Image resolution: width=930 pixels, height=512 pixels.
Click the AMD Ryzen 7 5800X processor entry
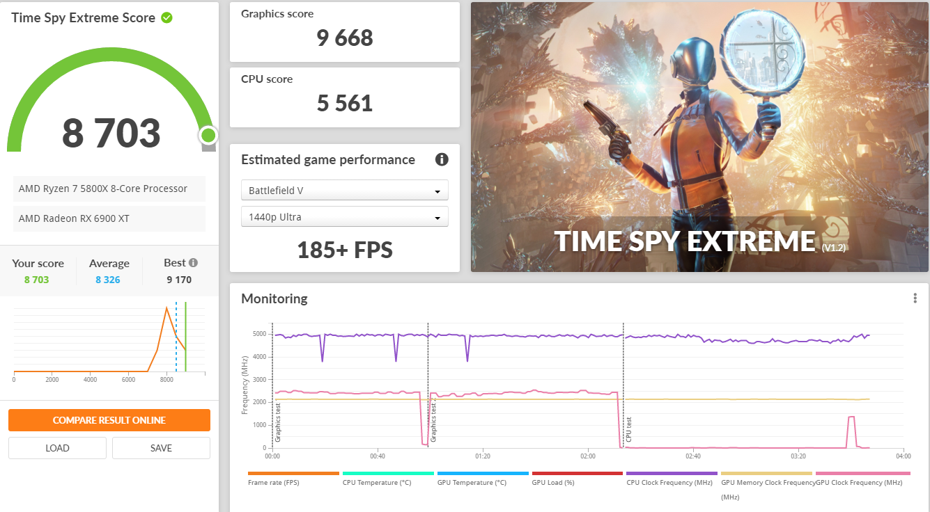[x=109, y=189]
